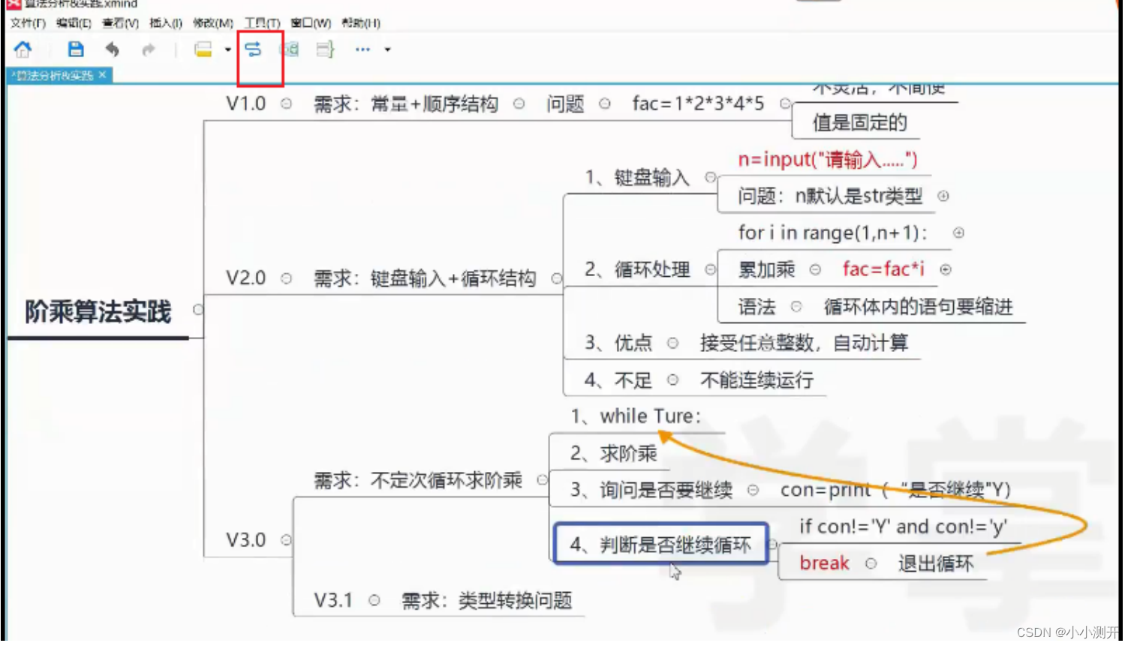
Task: Collapse the V2.0 needs branch
Action: pos(557,278)
